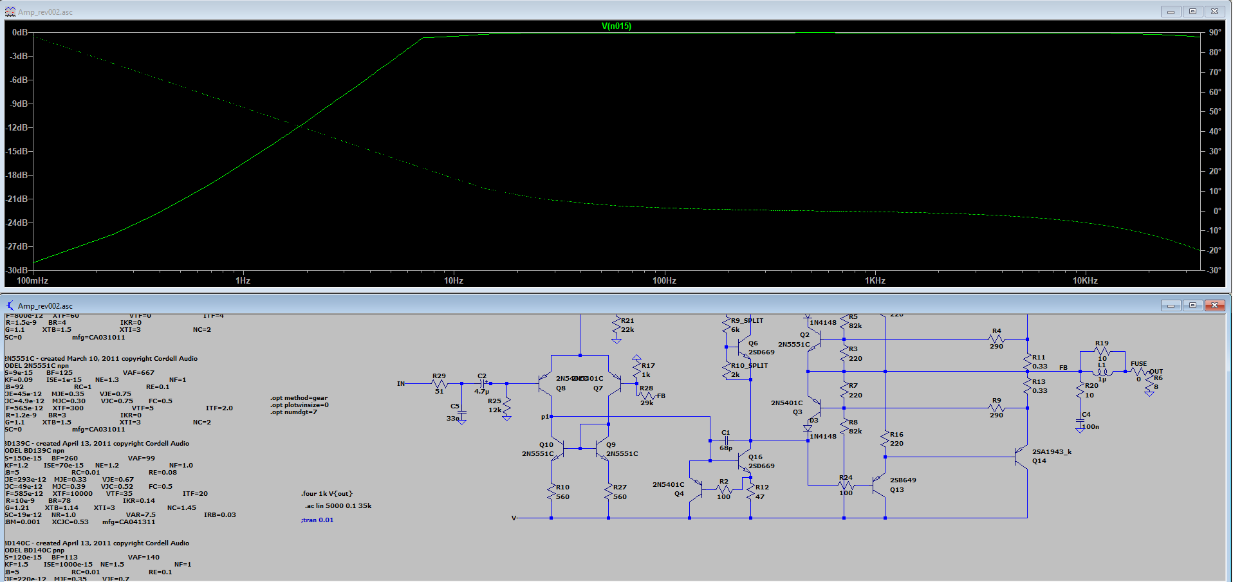The width and height of the screenshot is (1233, 582).
Task: Click the ;tran 0.01 comment text
Action: [317, 520]
